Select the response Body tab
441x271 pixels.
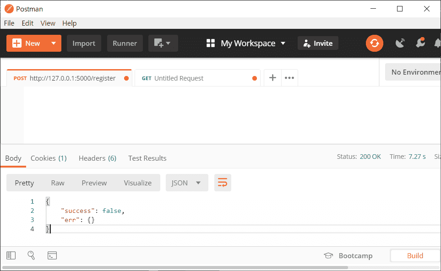click(13, 158)
